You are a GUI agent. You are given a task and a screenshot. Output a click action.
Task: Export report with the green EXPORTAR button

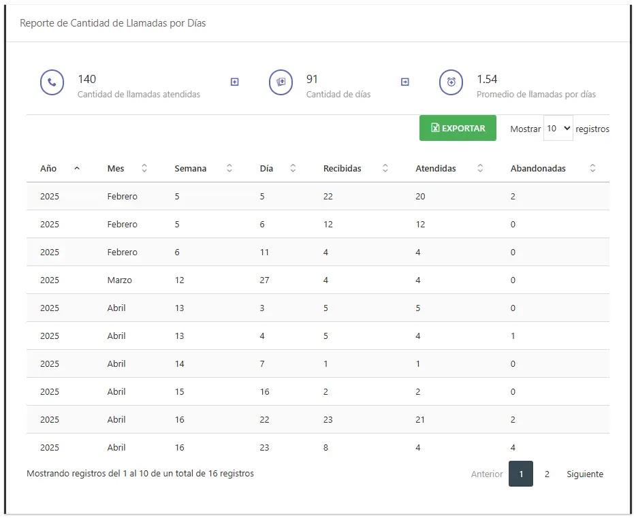(458, 128)
